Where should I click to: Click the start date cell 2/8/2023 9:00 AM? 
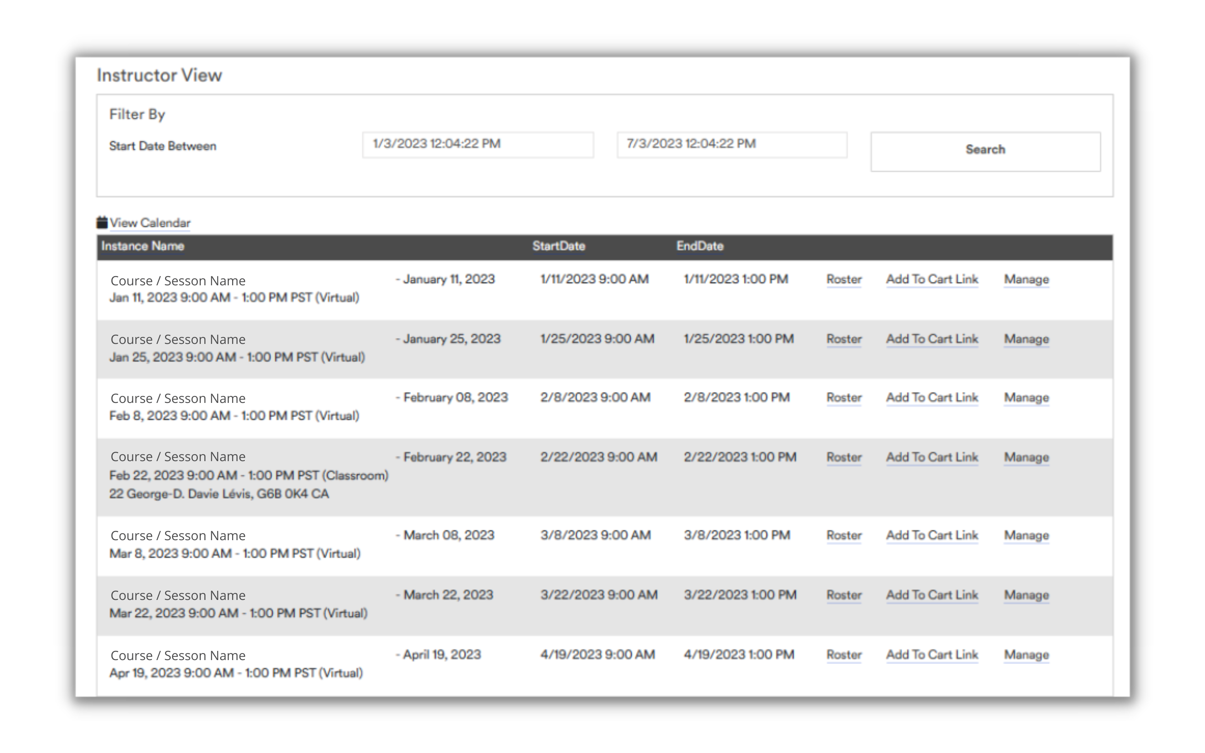595,398
